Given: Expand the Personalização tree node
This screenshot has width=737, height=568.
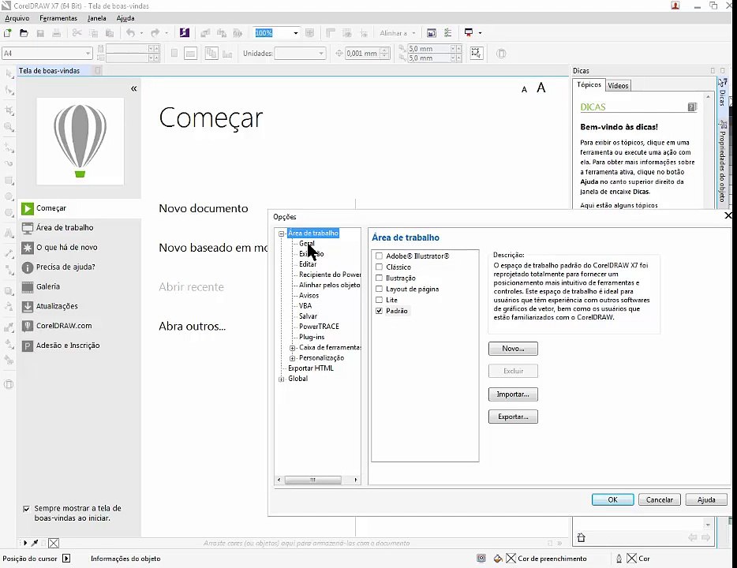Looking at the screenshot, I should coord(293,358).
